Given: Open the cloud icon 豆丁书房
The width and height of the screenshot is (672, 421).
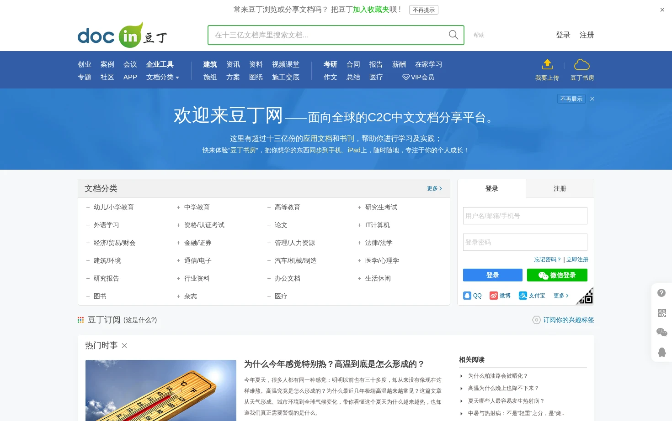Looking at the screenshot, I should [582, 64].
